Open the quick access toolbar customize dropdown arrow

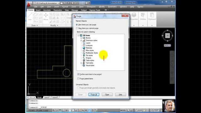(x=89, y=3)
